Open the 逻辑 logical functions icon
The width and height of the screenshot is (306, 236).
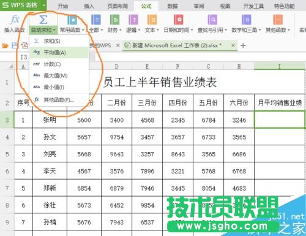(x=133, y=20)
